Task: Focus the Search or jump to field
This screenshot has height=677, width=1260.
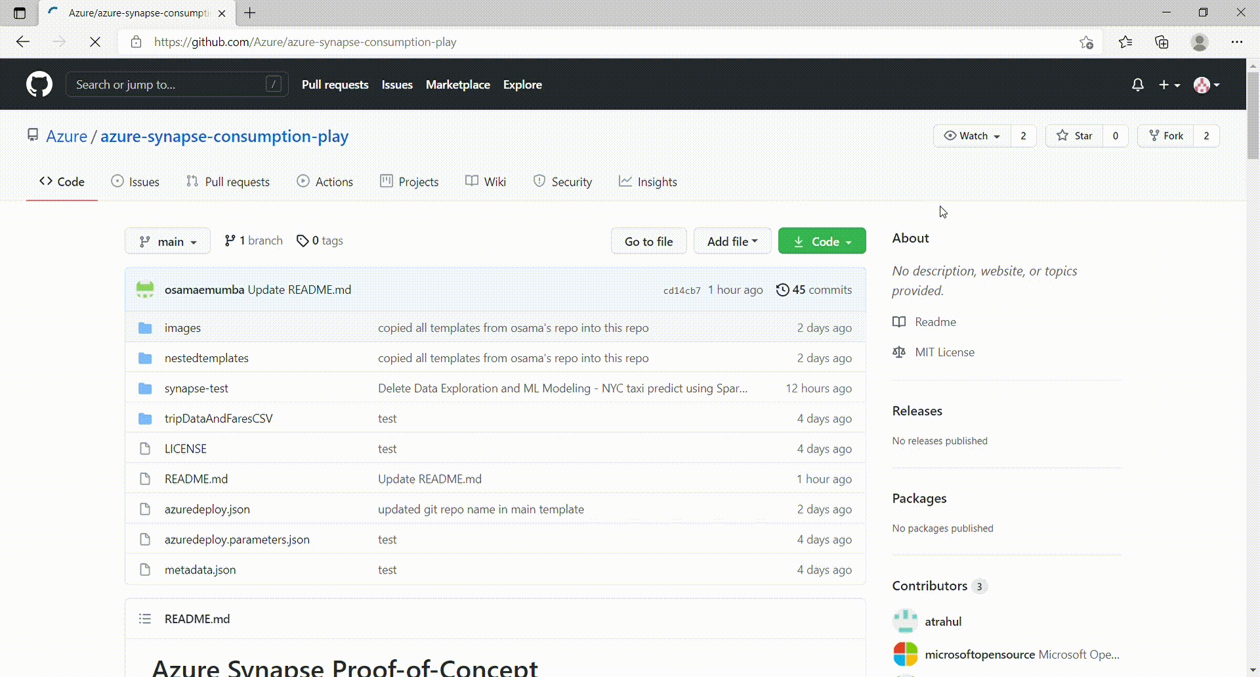Action: tap(177, 85)
